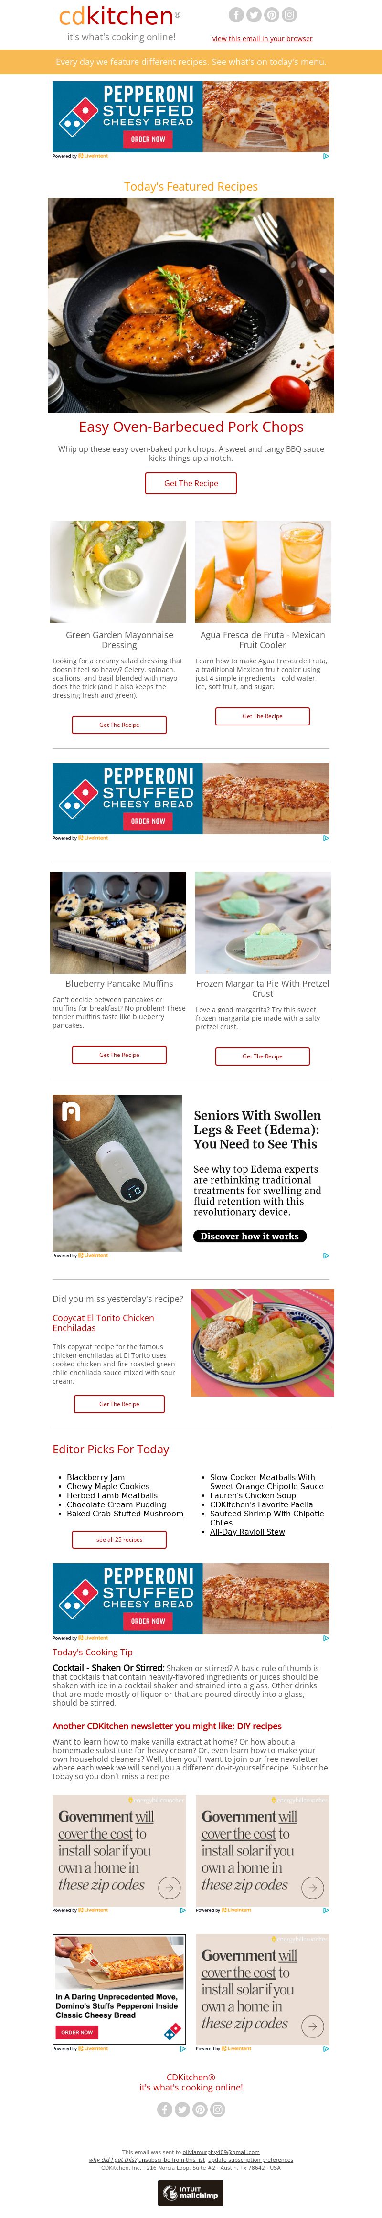Click see all 25 recipes button
The image size is (382, 2218).
click(x=119, y=1539)
